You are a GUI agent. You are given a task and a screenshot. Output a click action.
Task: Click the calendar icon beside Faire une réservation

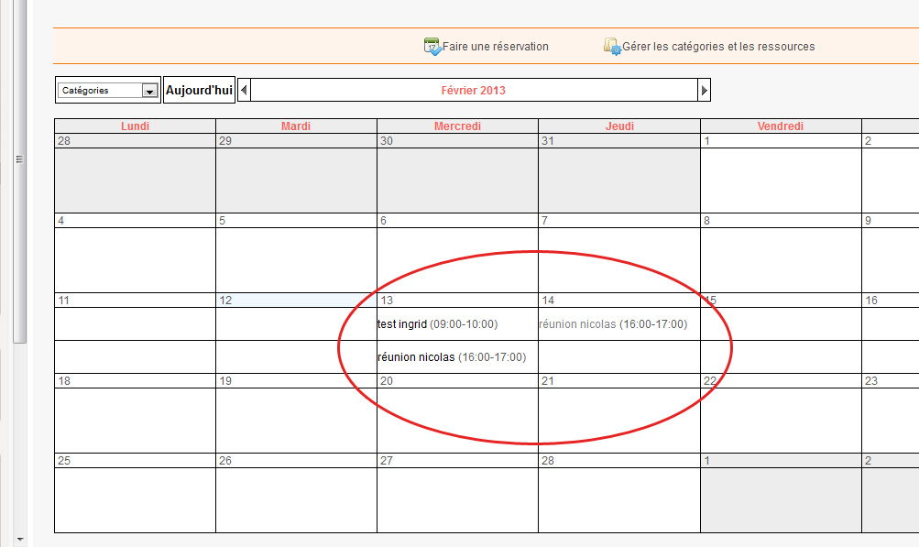point(432,47)
